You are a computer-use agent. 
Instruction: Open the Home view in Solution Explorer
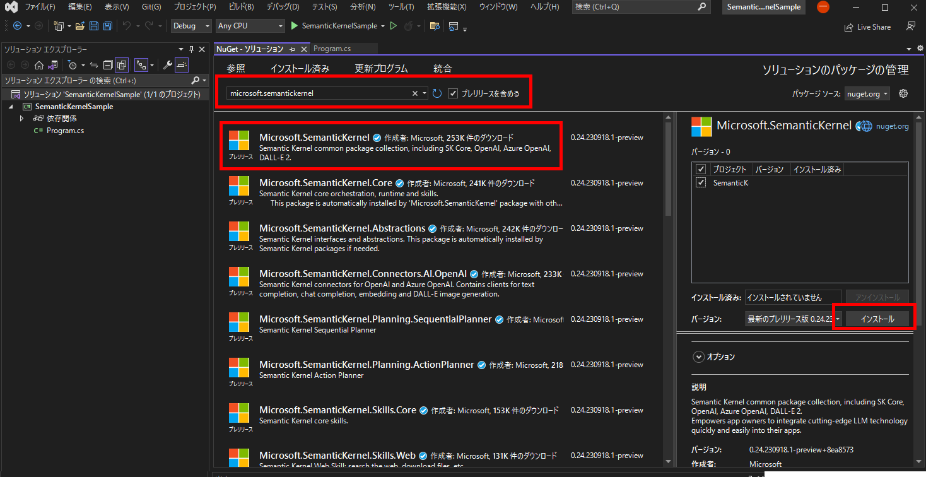[x=38, y=65]
